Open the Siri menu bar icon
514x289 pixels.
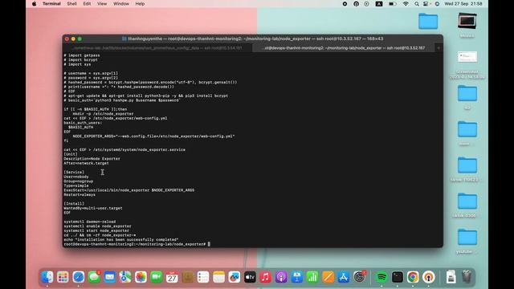(437, 3)
